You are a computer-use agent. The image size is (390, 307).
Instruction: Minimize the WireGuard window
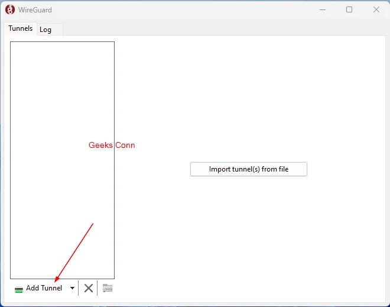(323, 9)
